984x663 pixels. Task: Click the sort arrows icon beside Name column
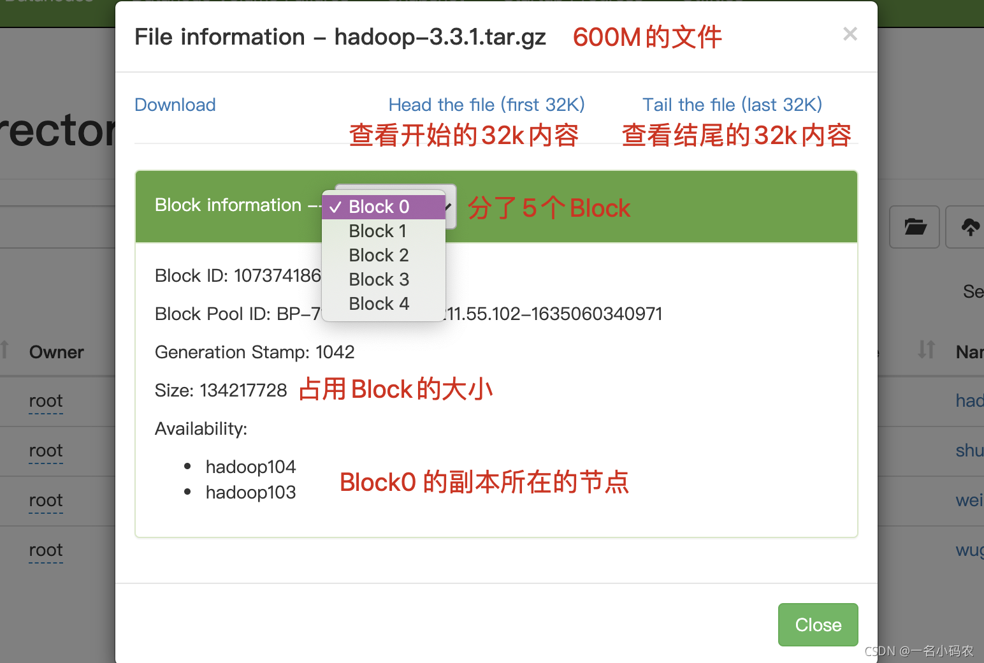click(x=927, y=350)
